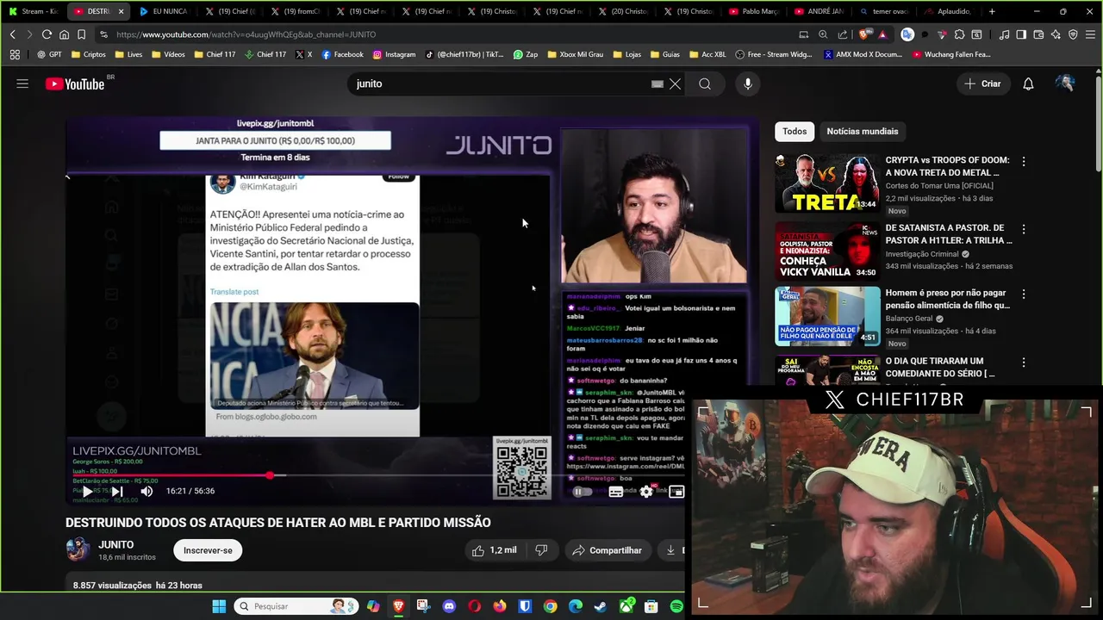Open the YouTube notifications bell

coord(1028,84)
